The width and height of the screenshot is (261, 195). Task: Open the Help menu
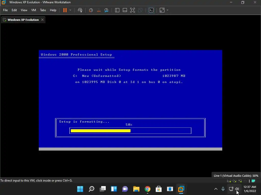click(53, 10)
